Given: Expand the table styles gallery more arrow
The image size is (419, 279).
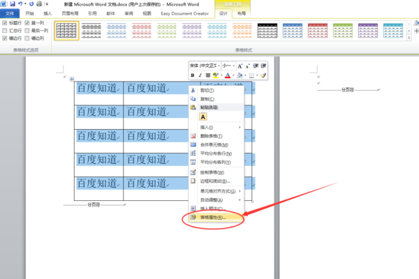Looking at the screenshot, I should tap(409, 38).
